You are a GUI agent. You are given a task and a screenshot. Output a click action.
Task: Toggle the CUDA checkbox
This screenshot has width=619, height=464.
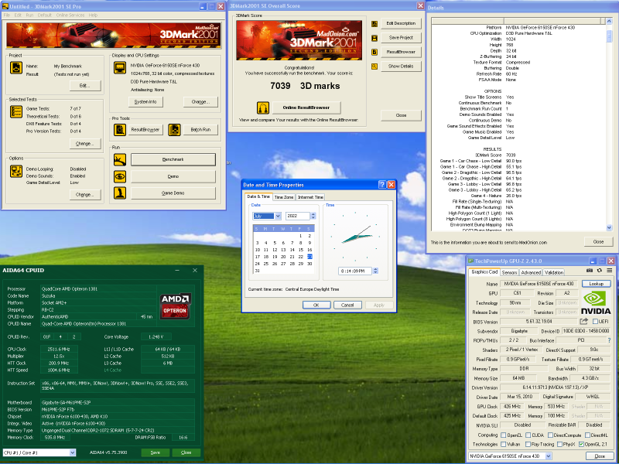tap(528, 435)
